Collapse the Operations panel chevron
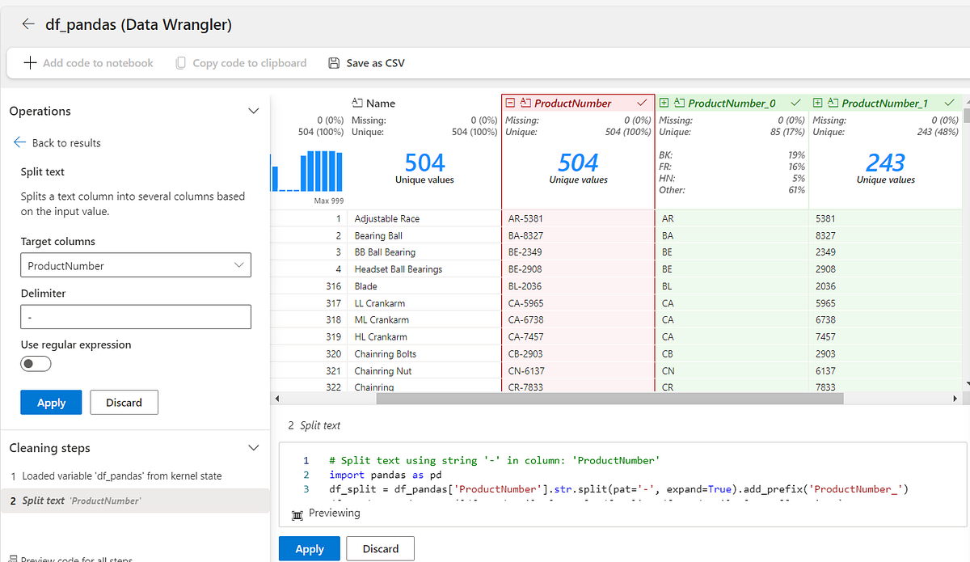Screen dimensions: 970x562 tap(253, 111)
